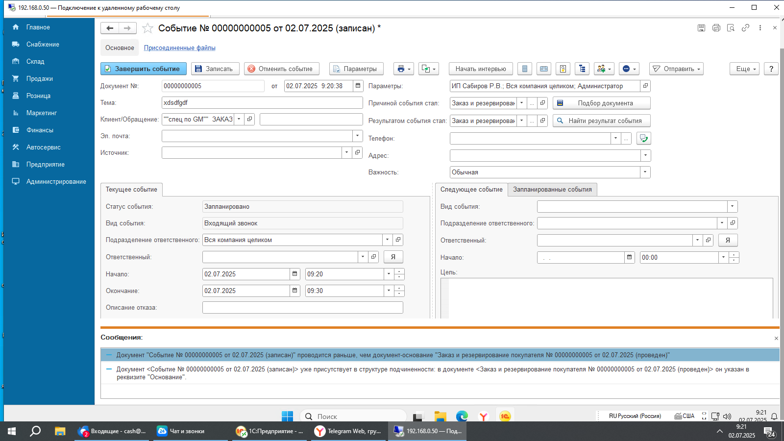Expand the Эл. почта dropdown
Screen dimensions: 784x441
tap(358, 136)
